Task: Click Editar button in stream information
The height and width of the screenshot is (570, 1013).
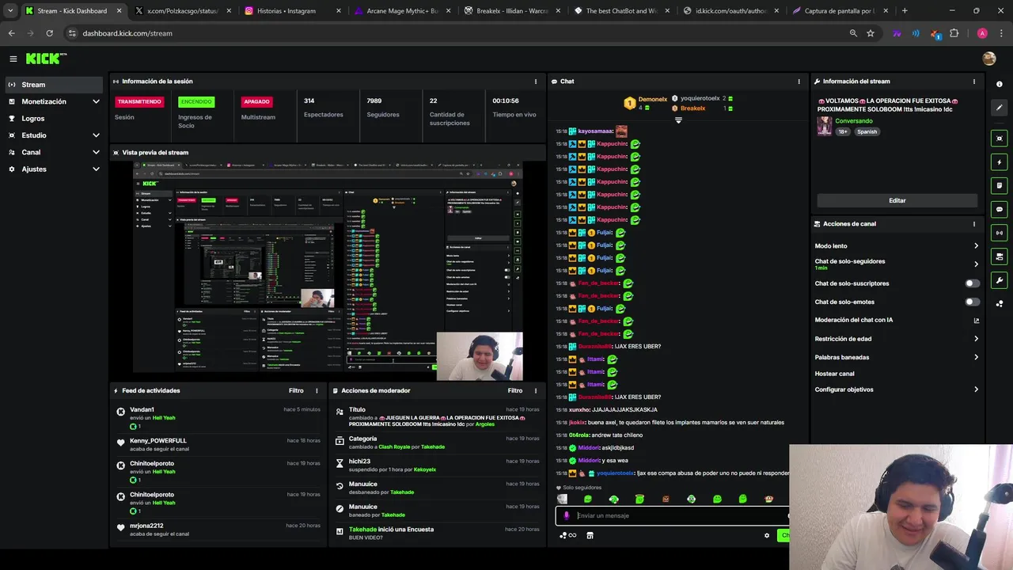Action: (x=897, y=200)
